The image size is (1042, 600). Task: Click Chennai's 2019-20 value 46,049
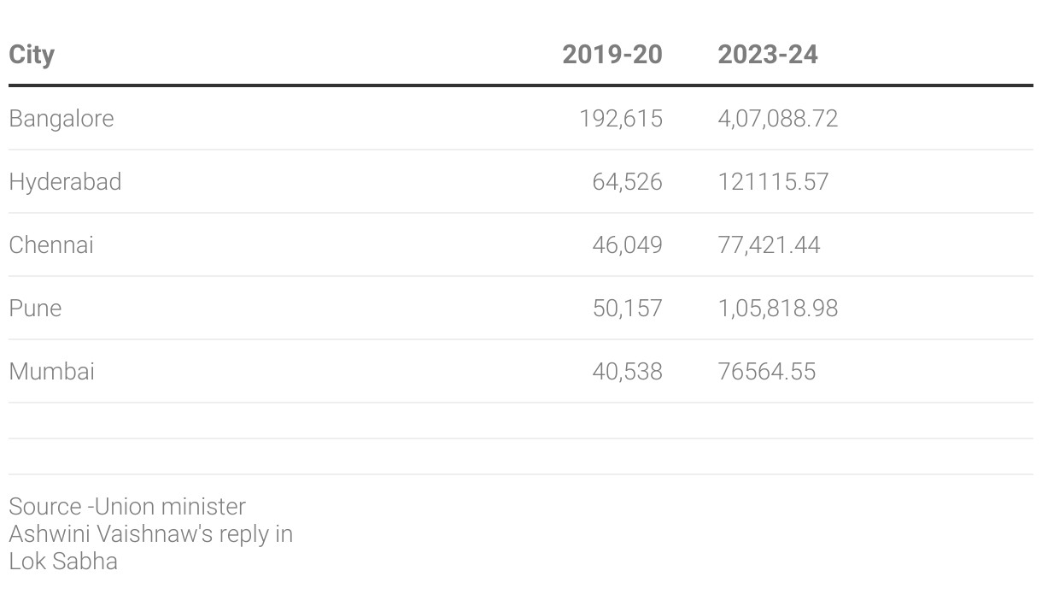[x=627, y=244]
